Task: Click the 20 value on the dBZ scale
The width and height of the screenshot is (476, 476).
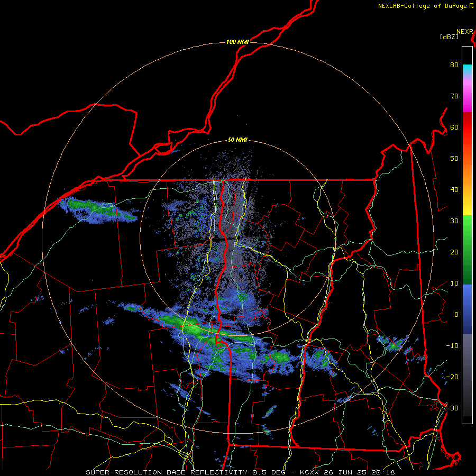Action: [x=454, y=252]
